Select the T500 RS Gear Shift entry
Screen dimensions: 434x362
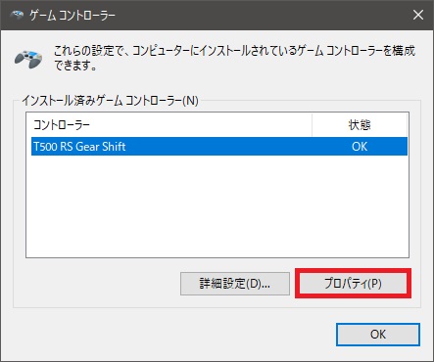coord(219,147)
